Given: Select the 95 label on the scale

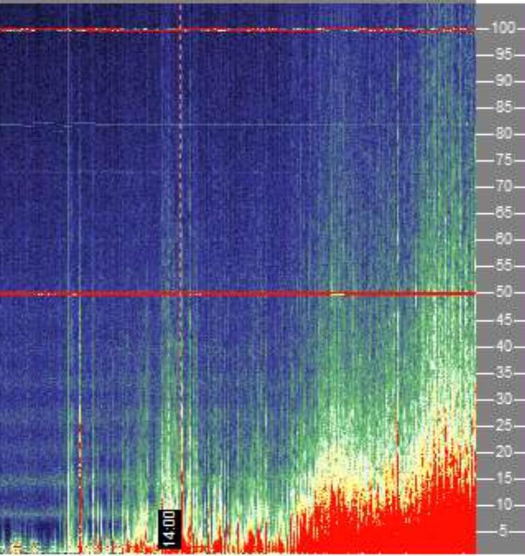Looking at the screenshot, I should 503,54.
